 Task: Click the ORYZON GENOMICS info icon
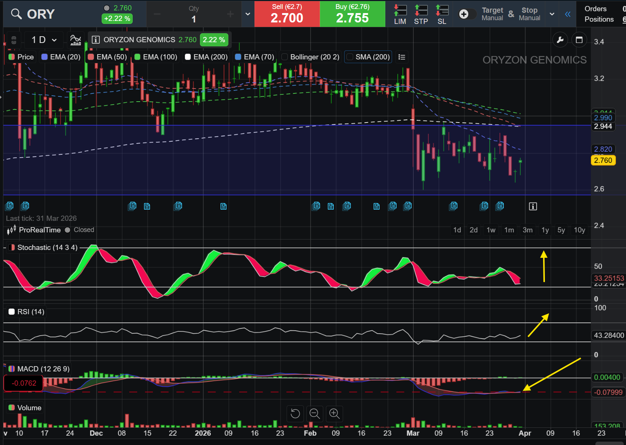click(x=96, y=39)
